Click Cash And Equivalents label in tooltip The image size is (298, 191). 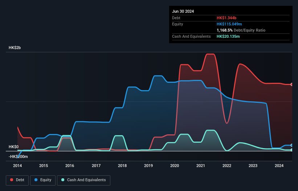[x=191, y=36]
